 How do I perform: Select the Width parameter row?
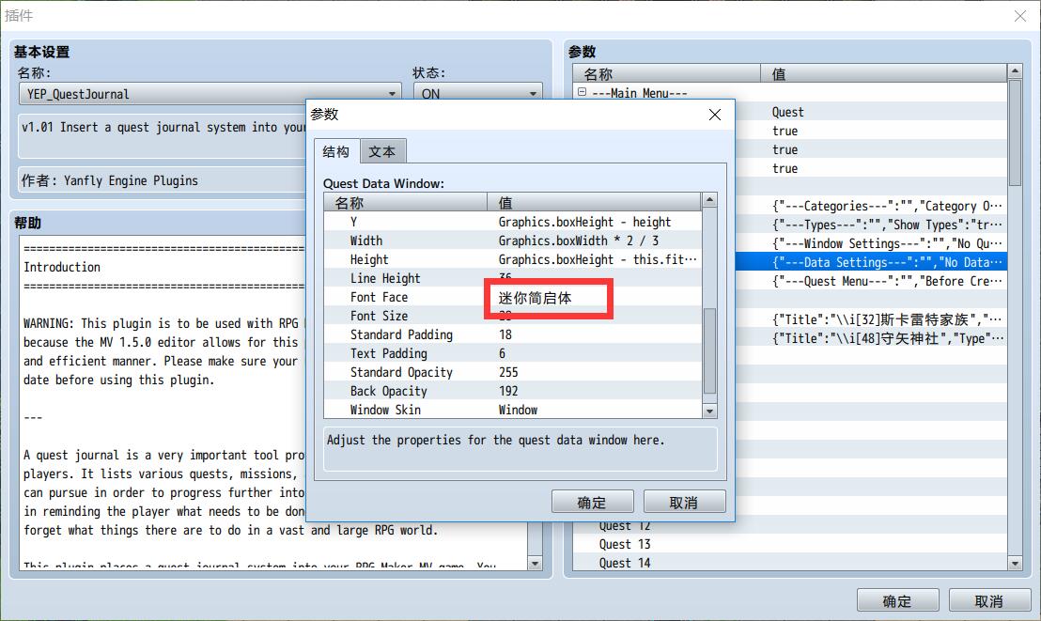(513, 241)
